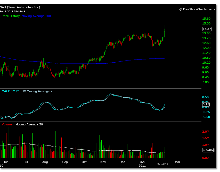Select the FW Moving Average 7 label

pos(37,91)
